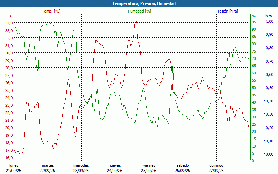Click the 75 humidity axis value

(x=254, y=51)
